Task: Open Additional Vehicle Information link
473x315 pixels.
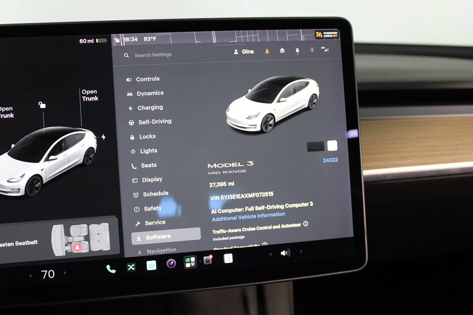Action: pos(248,216)
